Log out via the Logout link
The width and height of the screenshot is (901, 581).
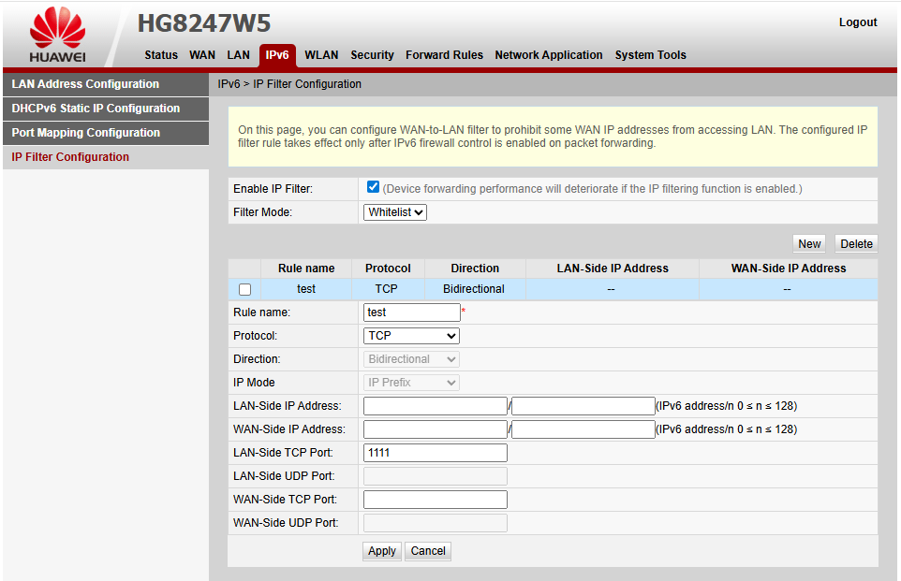(858, 22)
